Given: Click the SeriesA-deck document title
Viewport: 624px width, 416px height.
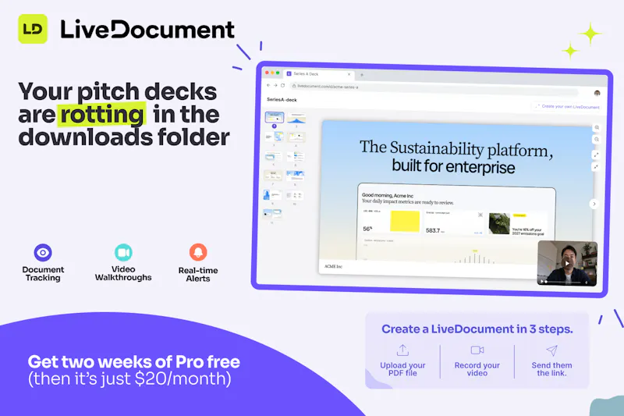Looking at the screenshot, I should pos(282,100).
